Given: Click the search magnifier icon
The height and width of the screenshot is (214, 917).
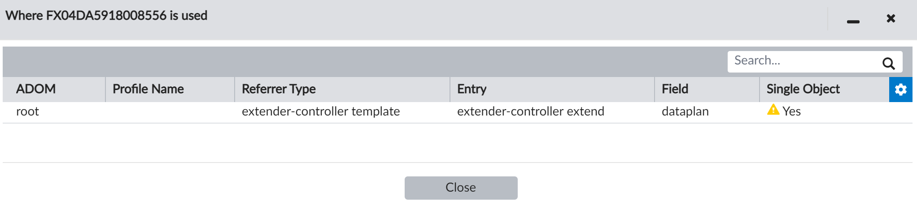Looking at the screenshot, I should 888,63.
